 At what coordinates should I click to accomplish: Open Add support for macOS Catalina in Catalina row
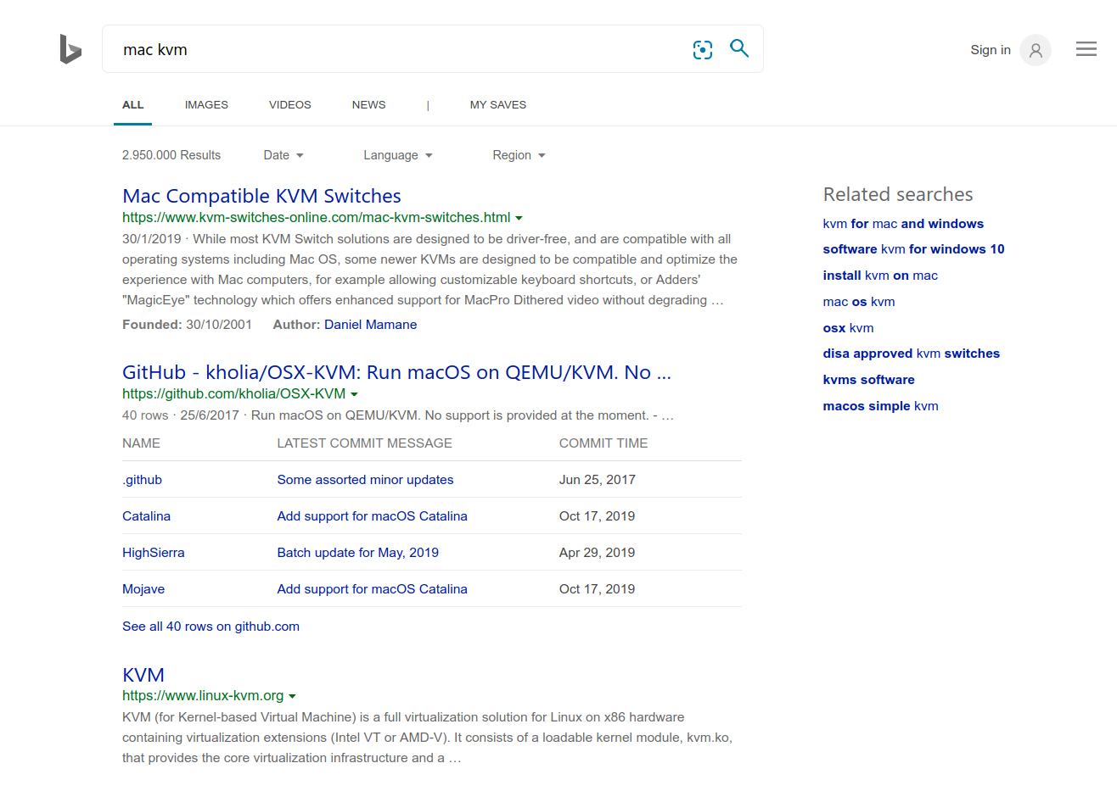[x=372, y=516]
